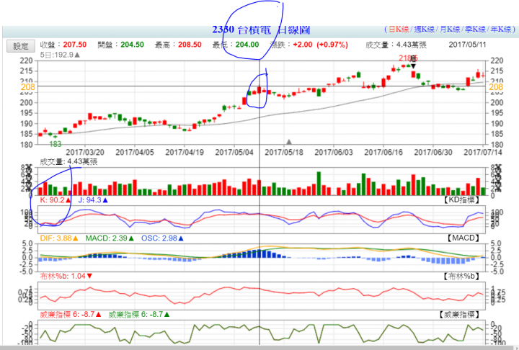This screenshot has width=519, height=350.
Task: Click the 布林%b: 1.04 value
Action: (66, 277)
